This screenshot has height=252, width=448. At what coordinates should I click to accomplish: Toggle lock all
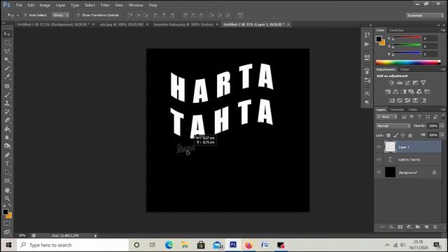point(410,135)
